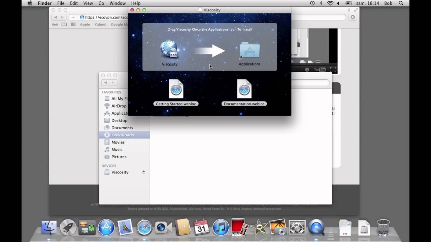Image resolution: width=431 pixels, height=242 pixels.
Task: Click the Wi-Fi status menu icon
Action: click(330, 3)
